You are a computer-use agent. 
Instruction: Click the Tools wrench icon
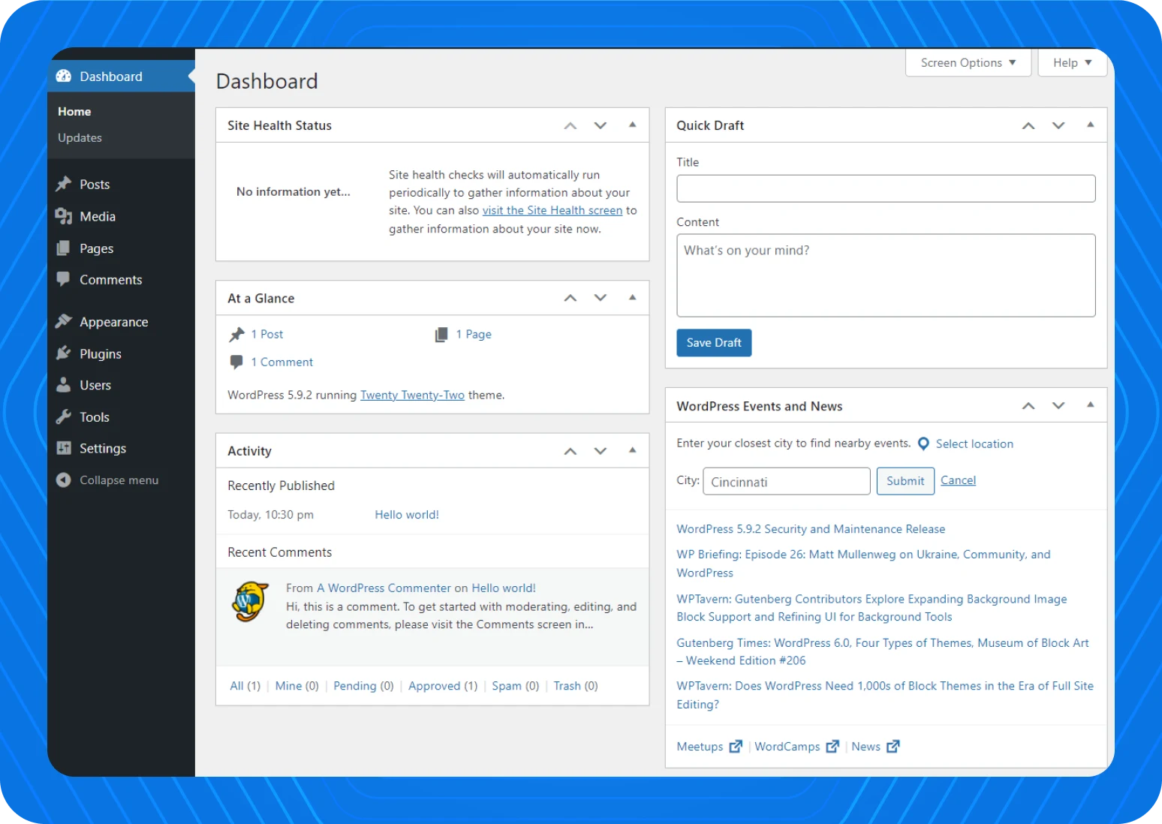pyautogui.click(x=63, y=417)
